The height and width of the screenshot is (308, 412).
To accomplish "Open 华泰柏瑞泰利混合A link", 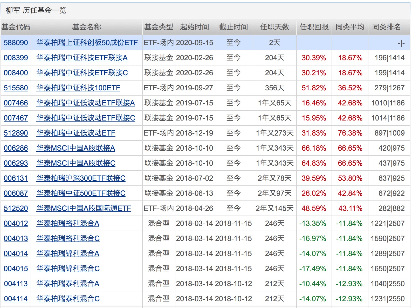I will point(68,284).
